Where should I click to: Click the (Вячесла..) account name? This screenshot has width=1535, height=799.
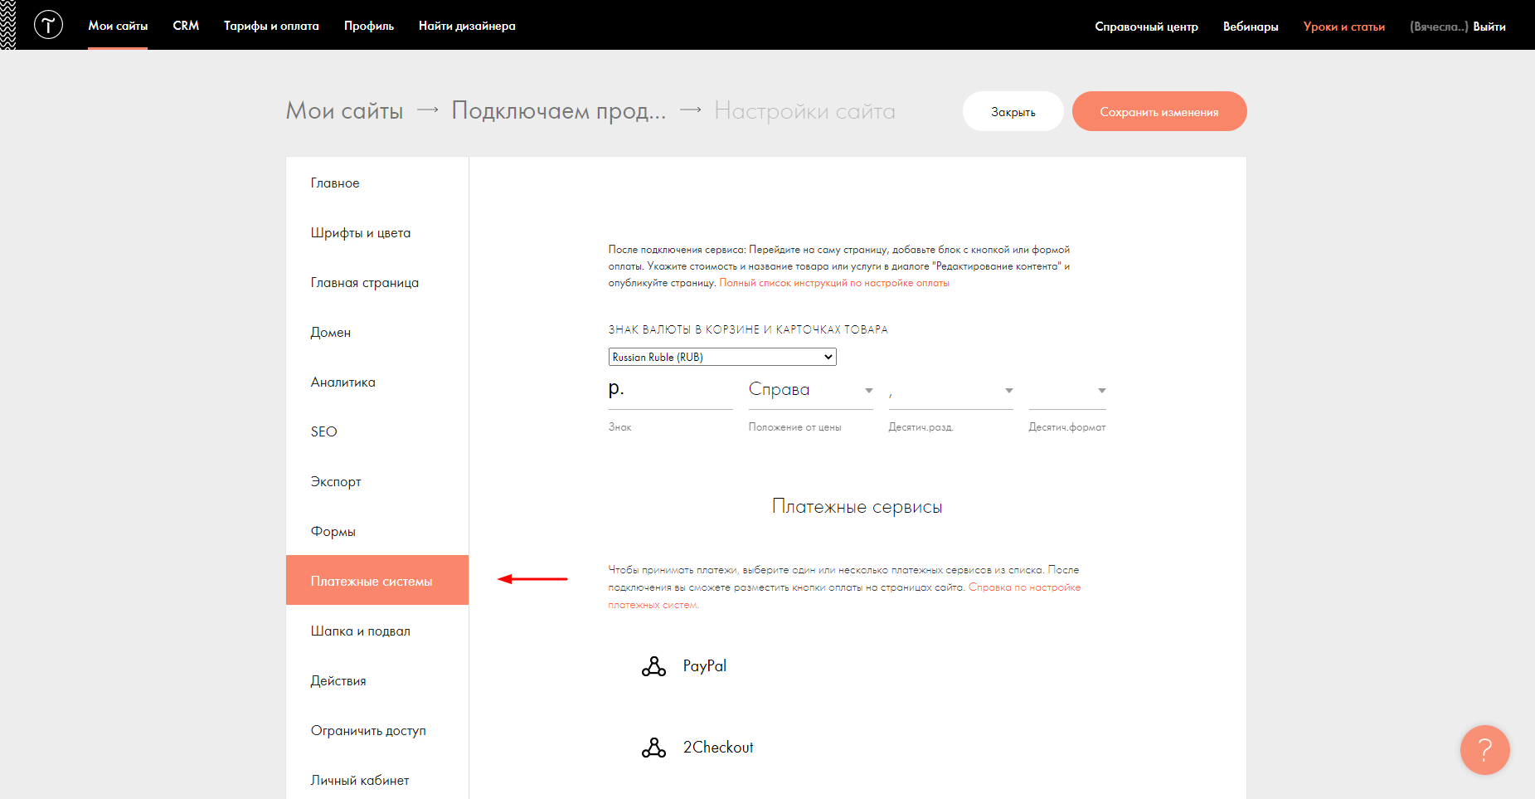tap(1439, 27)
